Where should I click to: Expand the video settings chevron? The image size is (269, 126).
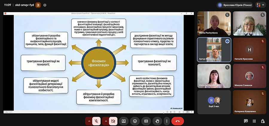(106, 121)
